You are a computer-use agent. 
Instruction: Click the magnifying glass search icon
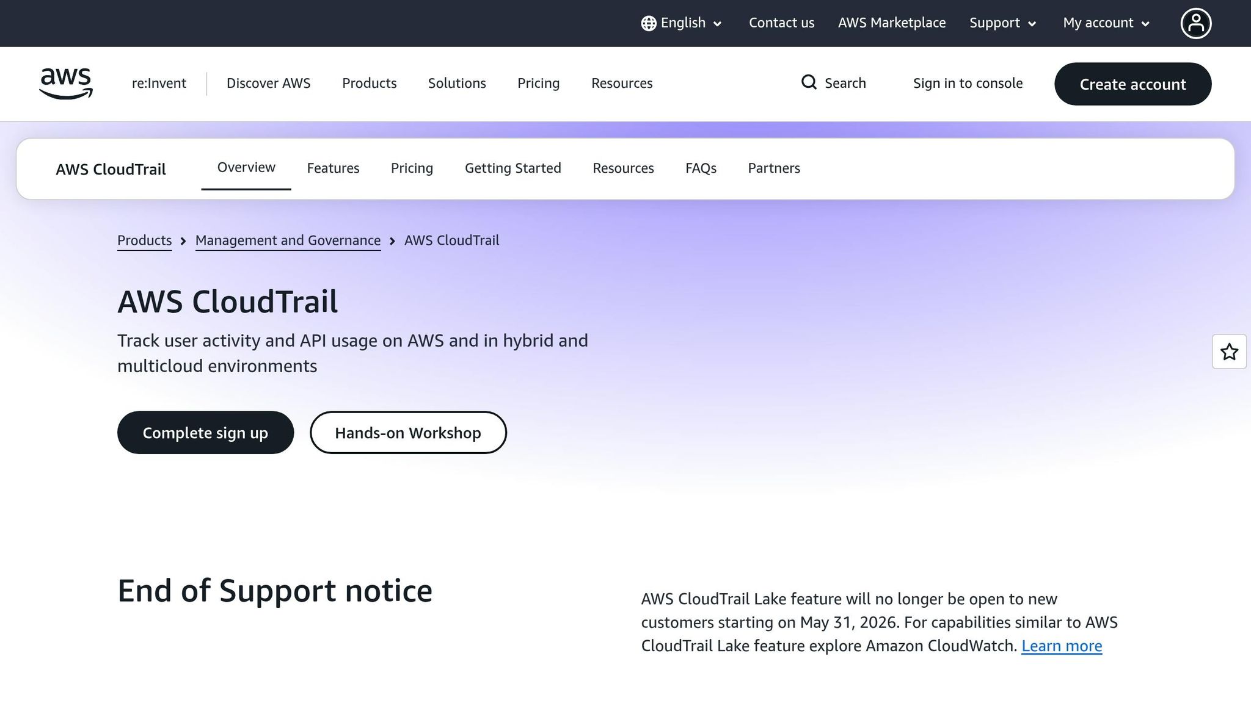809,82
